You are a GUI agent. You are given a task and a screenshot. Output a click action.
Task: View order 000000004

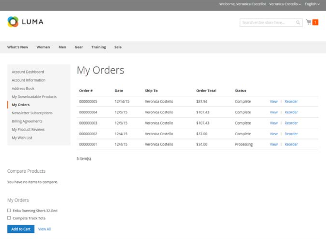pyautogui.click(x=274, y=112)
